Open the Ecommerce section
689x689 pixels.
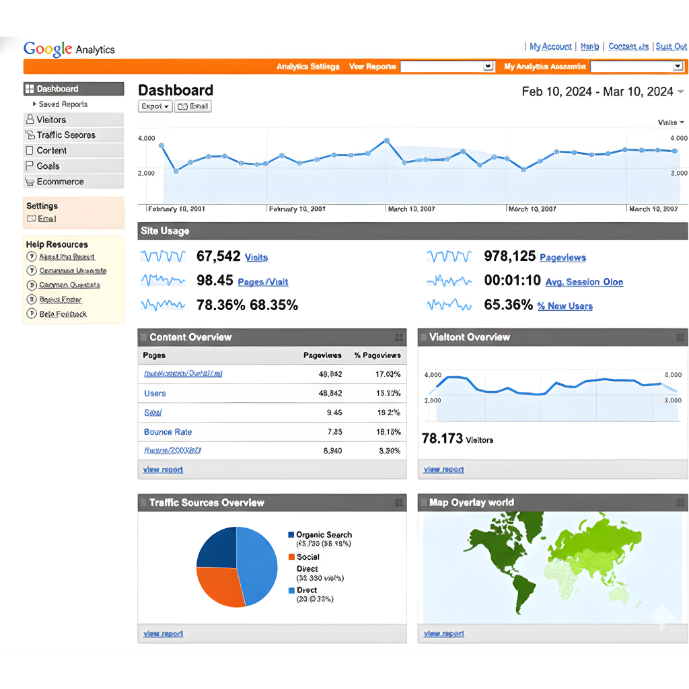[x=73, y=182]
